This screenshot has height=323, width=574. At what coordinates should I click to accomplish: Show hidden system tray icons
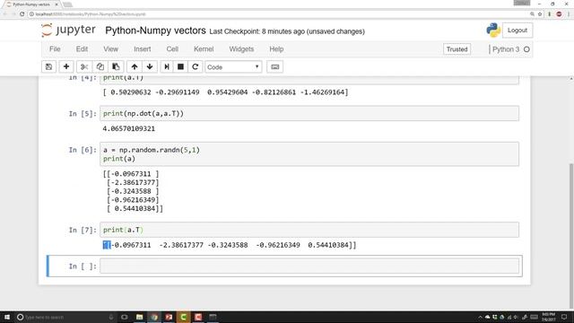pyautogui.click(x=480, y=317)
